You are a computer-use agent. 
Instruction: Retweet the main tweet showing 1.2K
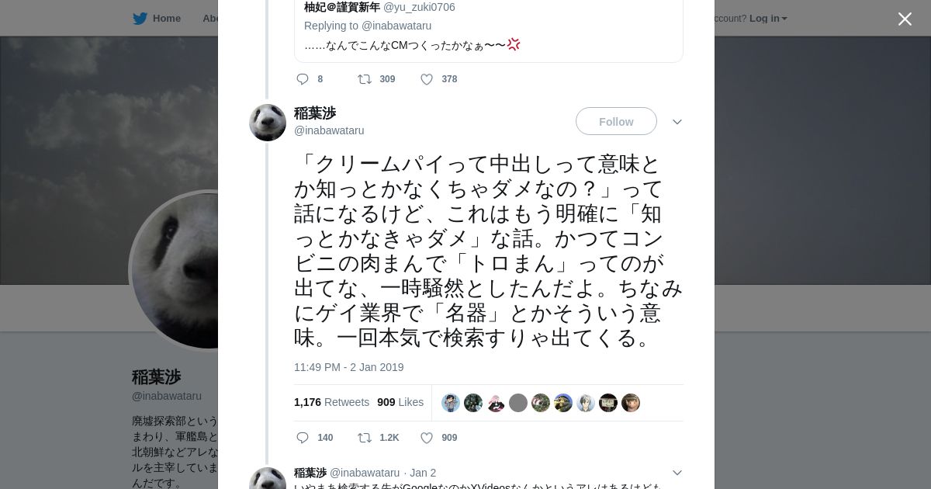pos(364,438)
